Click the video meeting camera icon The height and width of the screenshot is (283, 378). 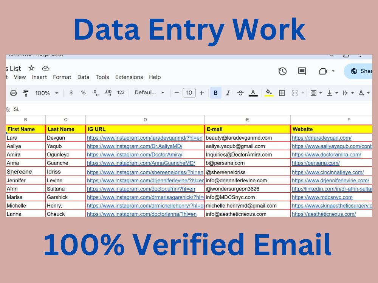[323, 71]
